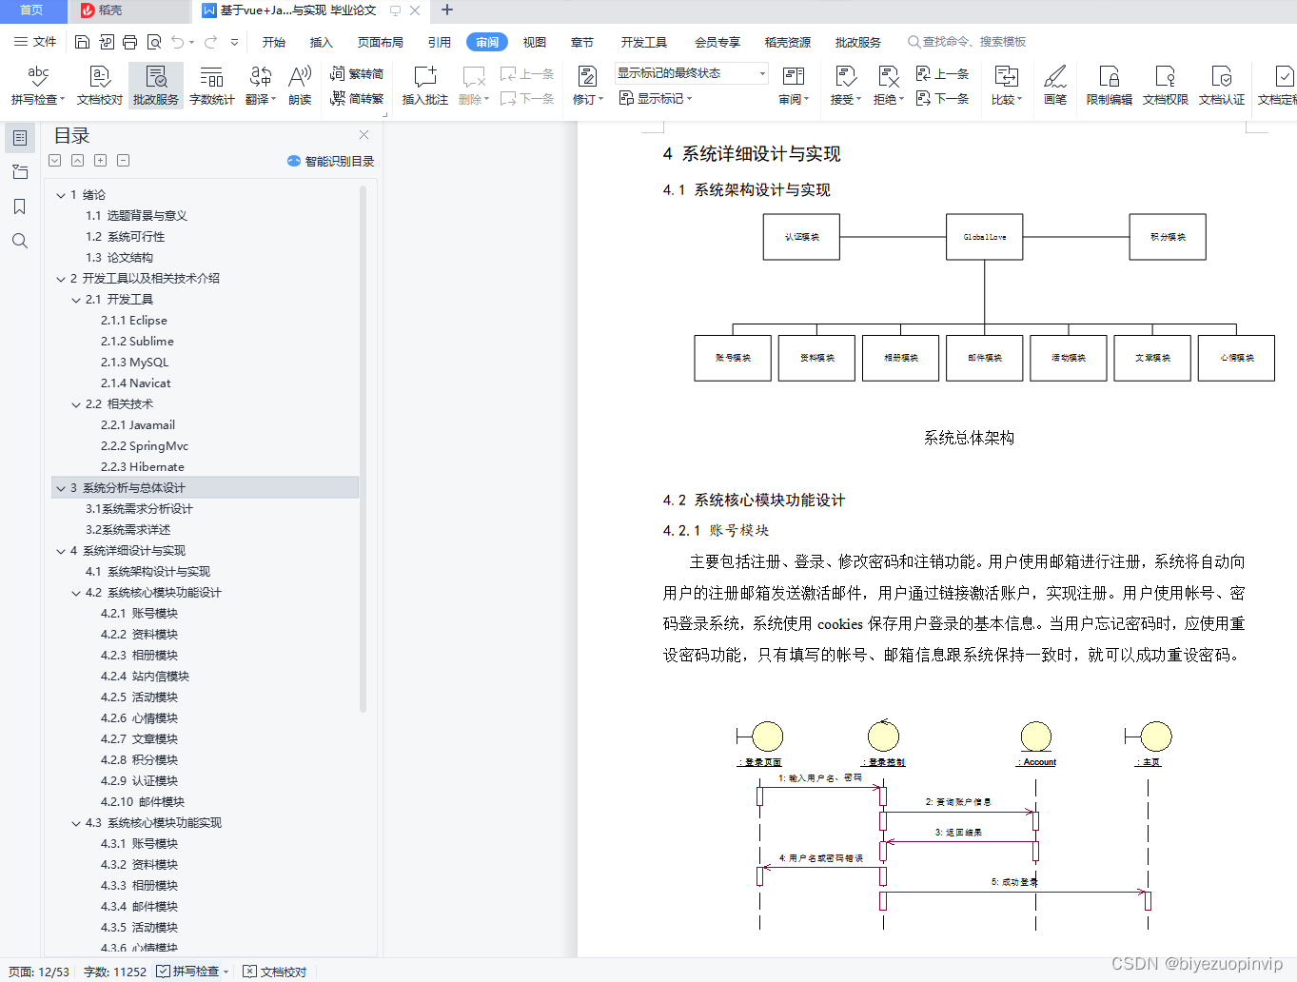Viewport: 1297px width, 982px height.
Task: Start the read aloud tool
Action: click(x=300, y=86)
